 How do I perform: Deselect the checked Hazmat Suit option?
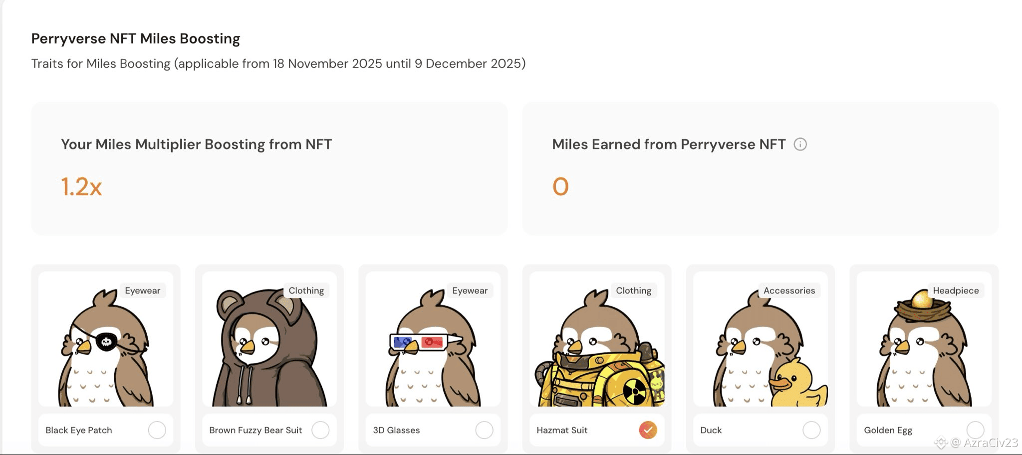pyautogui.click(x=648, y=430)
